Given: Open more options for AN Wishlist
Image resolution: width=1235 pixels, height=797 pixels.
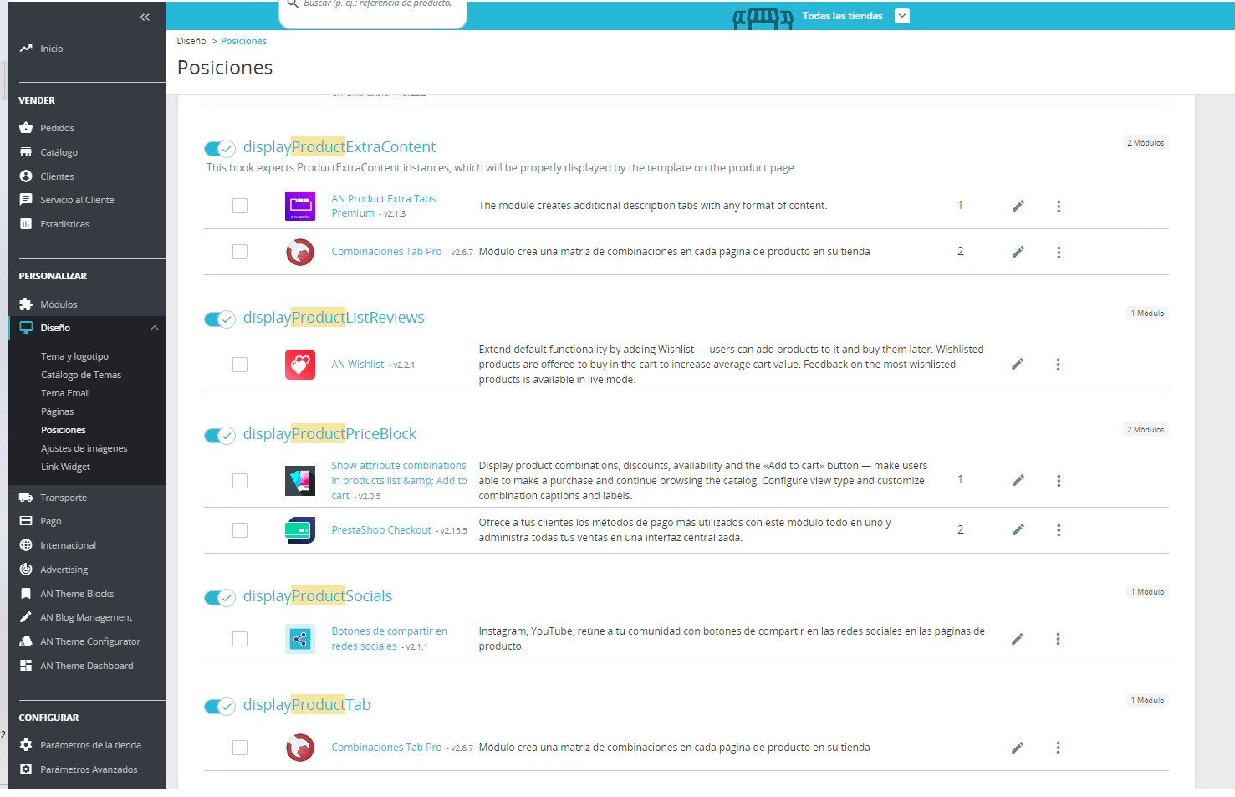Looking at the screenshot, I should pyautogui.click(x=1058, y=365).
